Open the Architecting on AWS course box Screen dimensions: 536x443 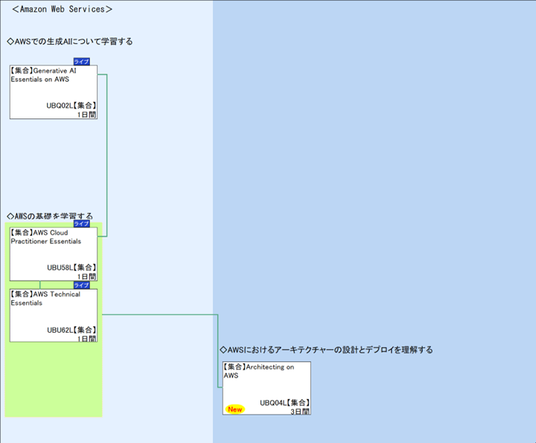[x=267, y=388]
